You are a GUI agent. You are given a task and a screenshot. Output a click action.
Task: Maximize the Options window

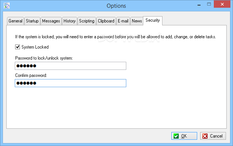[x=209, y=4]
